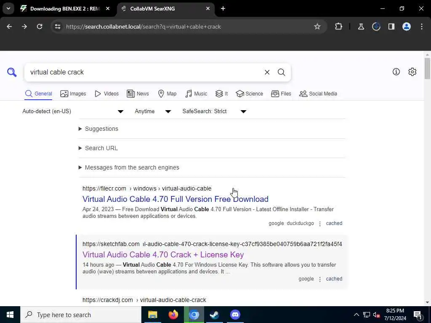The width and height of the screenshot is (431, 323).
Task: Open SearXNG preferences gear icon
Action: pos(412,72)
